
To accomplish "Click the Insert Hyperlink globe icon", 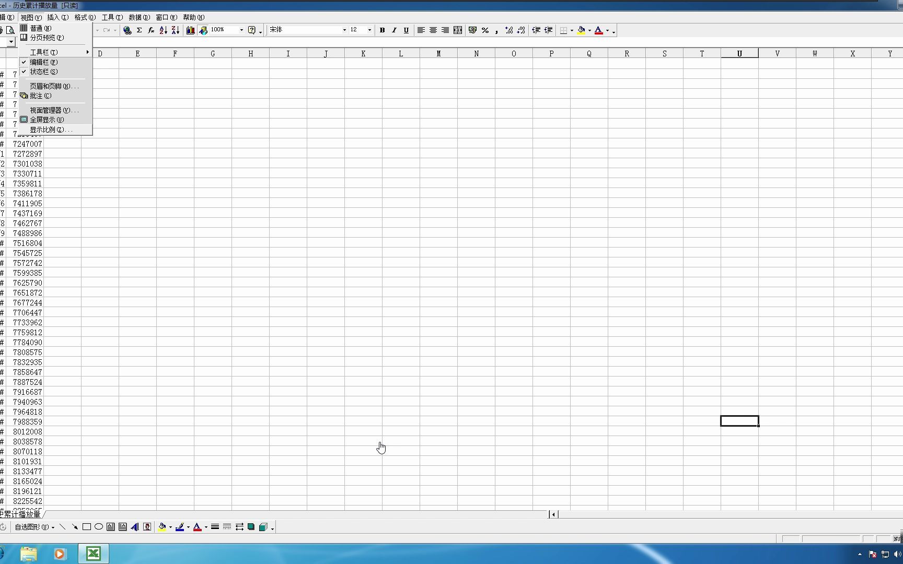I will coord(127,30).
